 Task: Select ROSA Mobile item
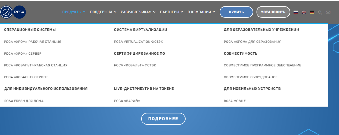(235, 101)
